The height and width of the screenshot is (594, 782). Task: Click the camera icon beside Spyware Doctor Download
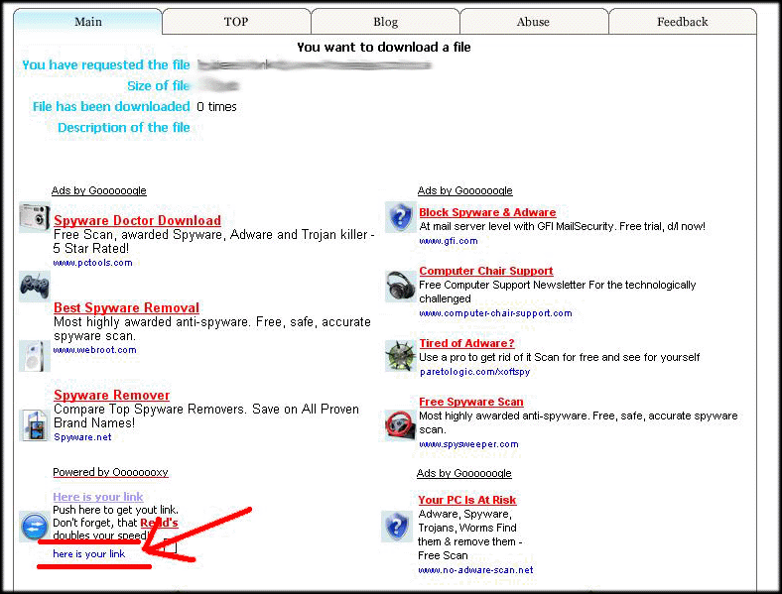pyautogui.click(x=35, y=217)
